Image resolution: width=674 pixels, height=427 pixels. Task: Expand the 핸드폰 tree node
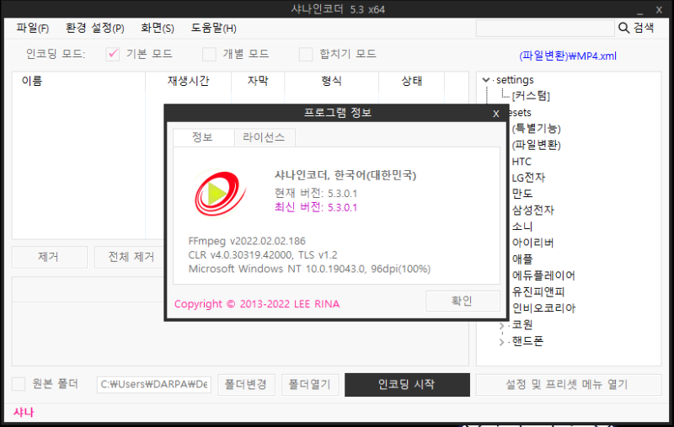coord(501,342)
